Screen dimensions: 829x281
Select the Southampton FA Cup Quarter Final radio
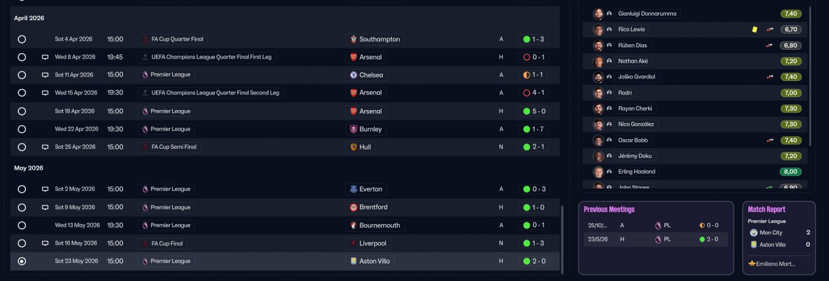pyautogui.click(x=22, y=39)
